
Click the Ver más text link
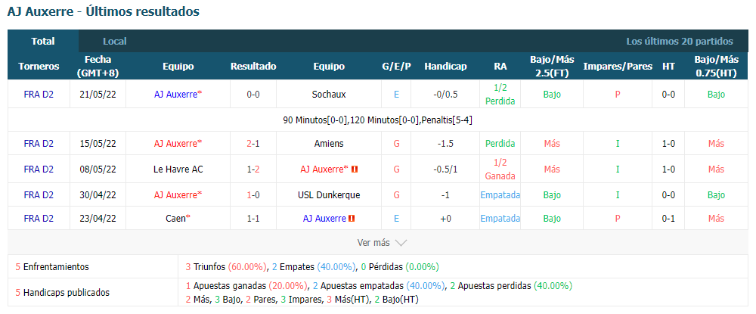(x=373, y=243)
